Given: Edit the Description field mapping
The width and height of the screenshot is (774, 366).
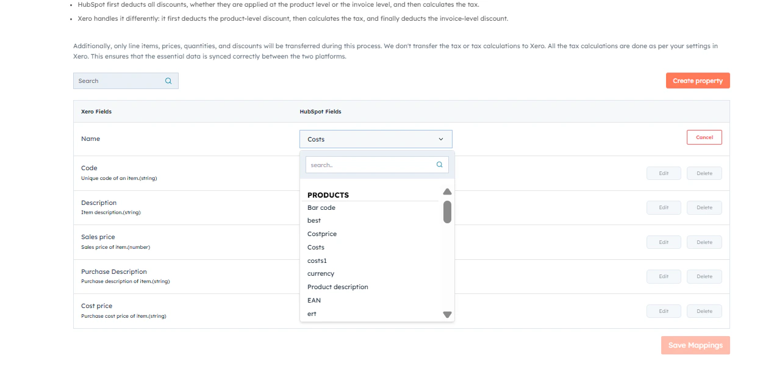Looking at the screenshot, I should click(x=664, y=207).
